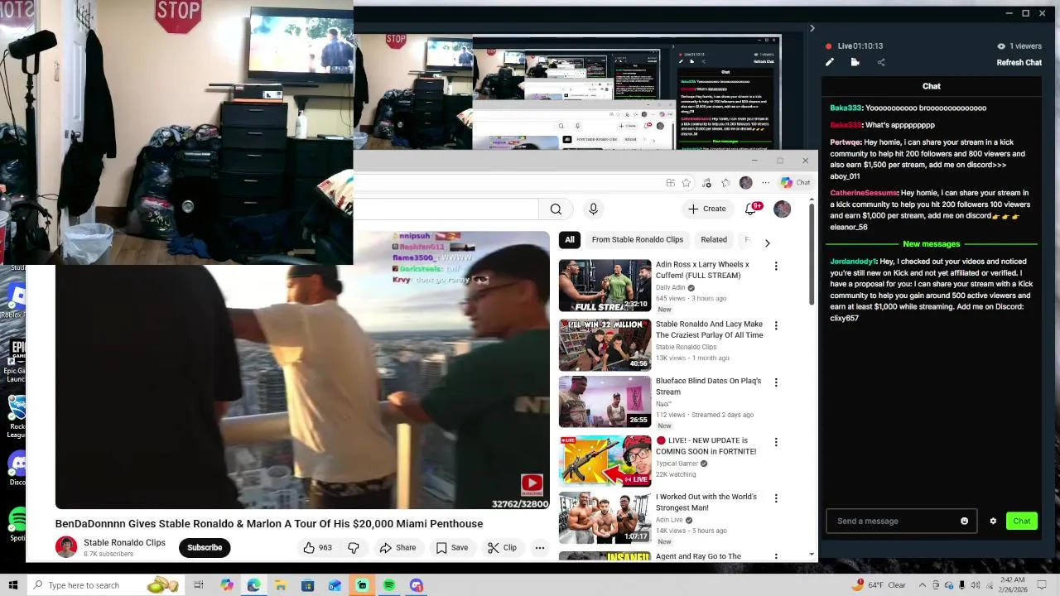The width and height of the screenshot is (1060, 596).
Task: Focus the Send a message field
Action: point(901,521)
